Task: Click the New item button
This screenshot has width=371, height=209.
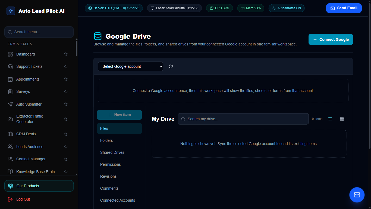Action: point(119,115)
